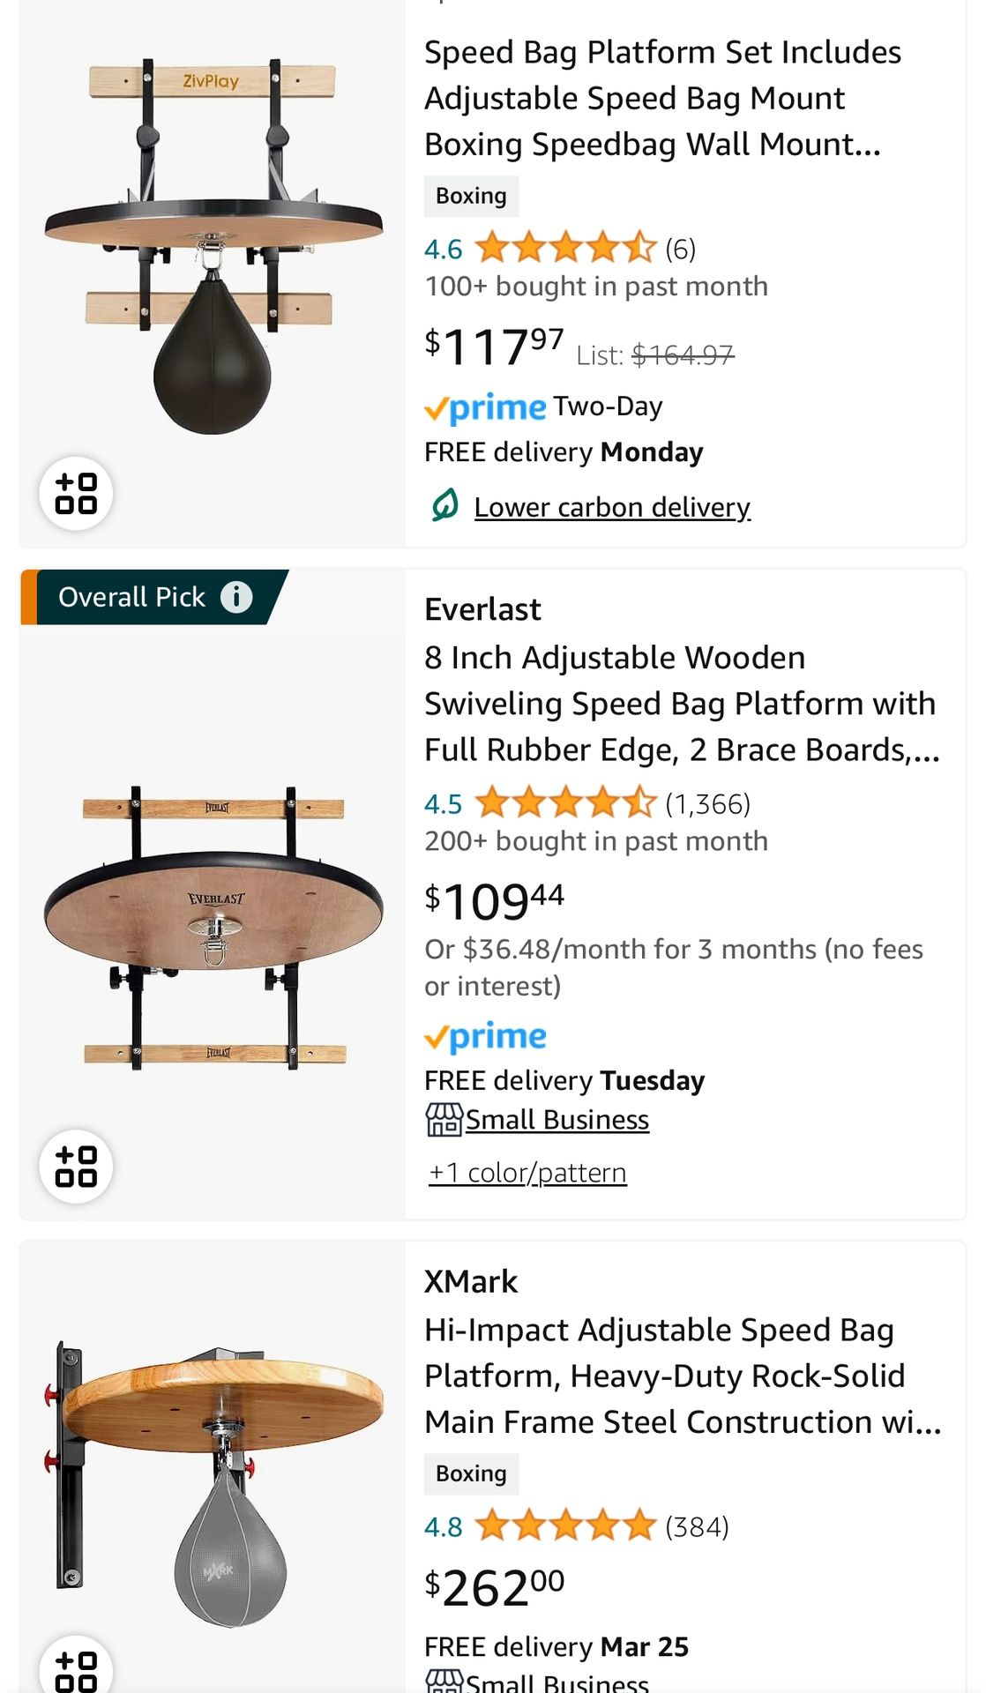
Task: Tap the add-to-list icon on the Everlast product
Action: pyautogui.click(x=76, y=1166)
